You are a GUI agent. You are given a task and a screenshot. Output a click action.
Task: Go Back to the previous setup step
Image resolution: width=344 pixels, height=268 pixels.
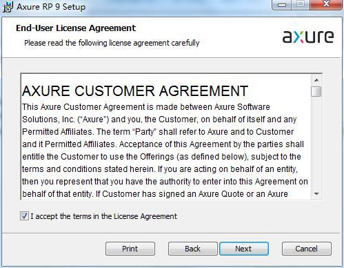click(x=192, y=249)
